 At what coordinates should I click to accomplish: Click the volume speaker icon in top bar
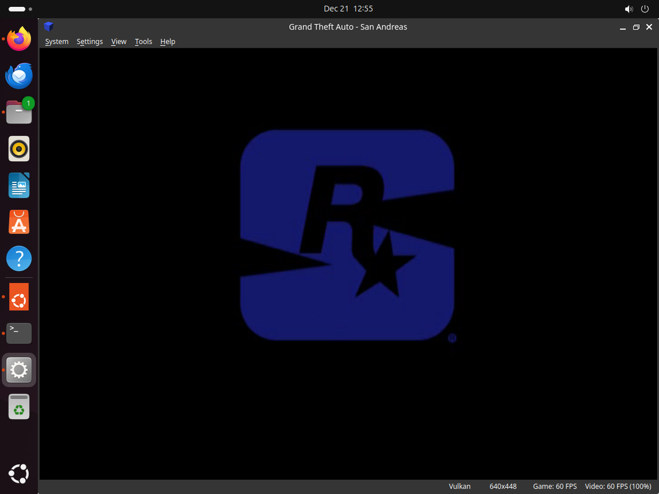(629, 9)
